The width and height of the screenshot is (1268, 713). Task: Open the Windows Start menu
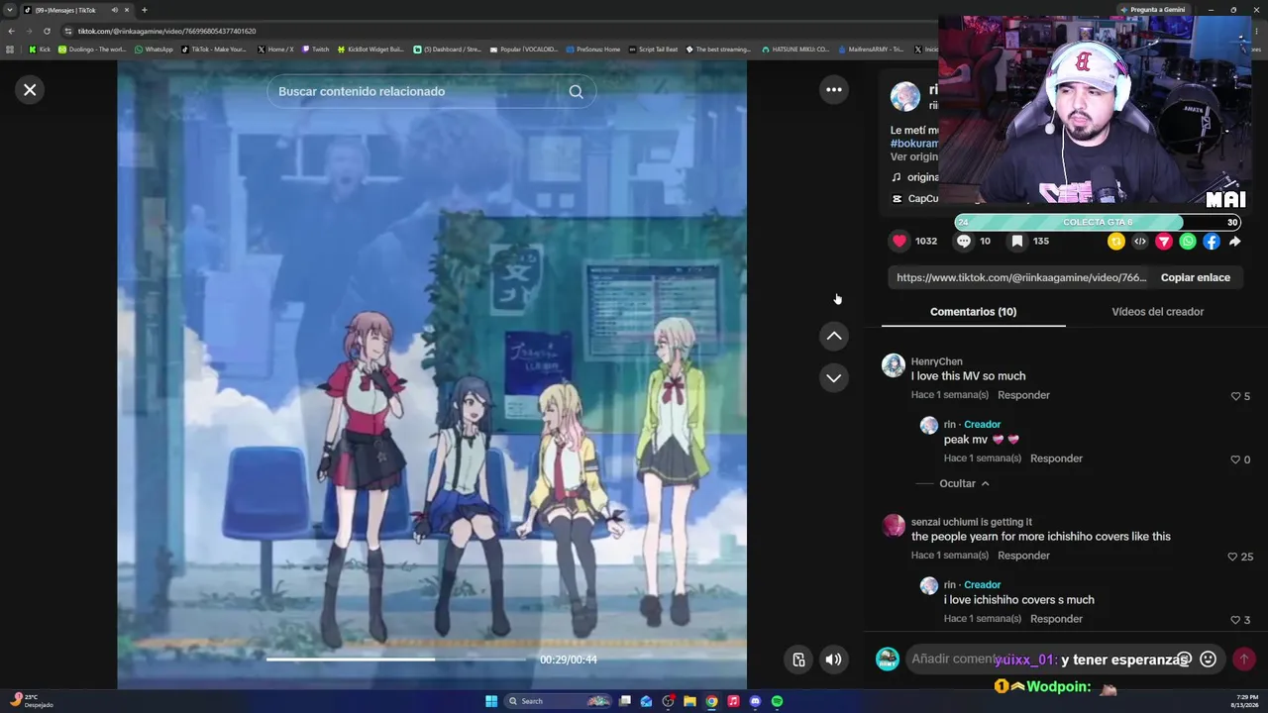[491, 701]
